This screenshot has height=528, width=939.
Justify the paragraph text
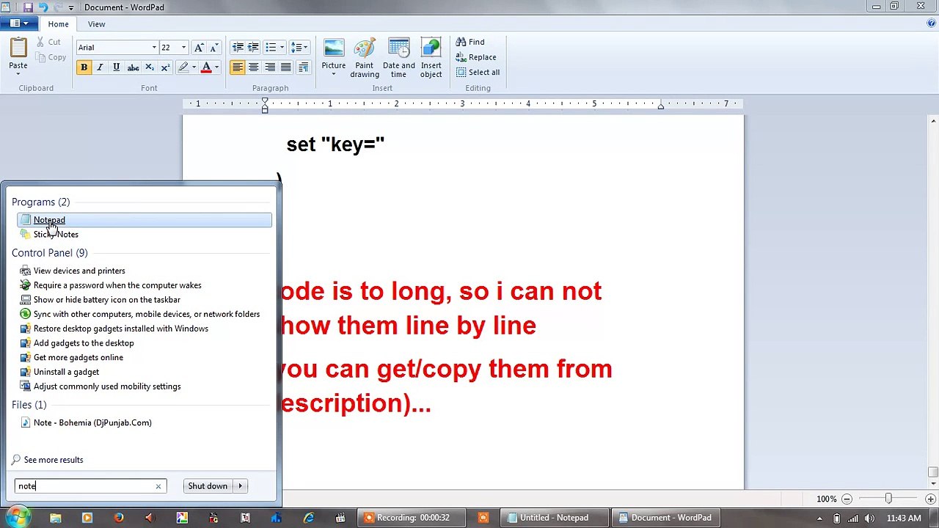tap(286, 67)
